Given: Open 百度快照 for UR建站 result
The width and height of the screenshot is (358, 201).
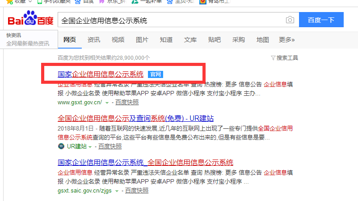Looking at the screenshot, I should tap(110, 146).
